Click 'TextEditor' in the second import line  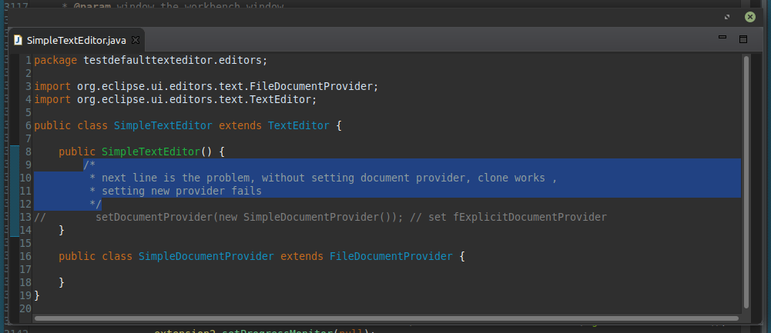[x=280, y=100]
